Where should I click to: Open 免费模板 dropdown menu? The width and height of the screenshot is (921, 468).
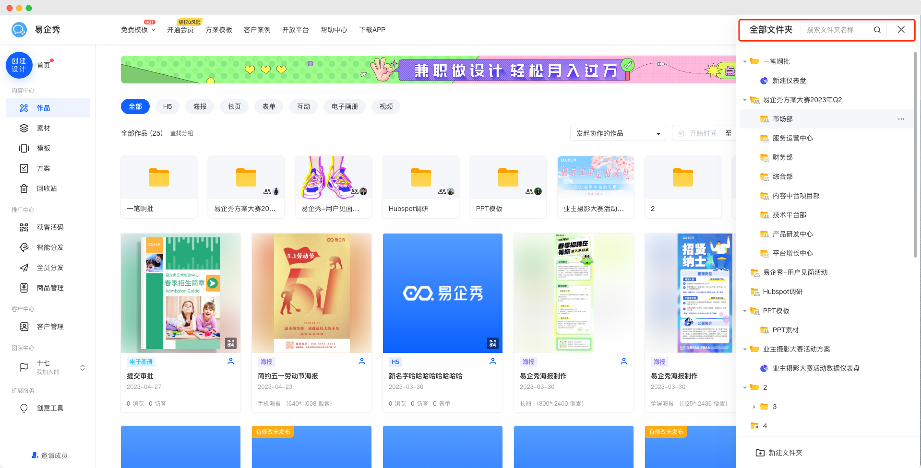tap(138, 30)
